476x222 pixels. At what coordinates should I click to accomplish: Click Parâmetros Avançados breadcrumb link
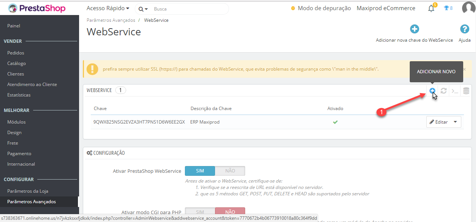111,20
